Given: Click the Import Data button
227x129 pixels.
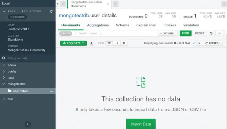Looking at the screenshot, I should (141, 124).
